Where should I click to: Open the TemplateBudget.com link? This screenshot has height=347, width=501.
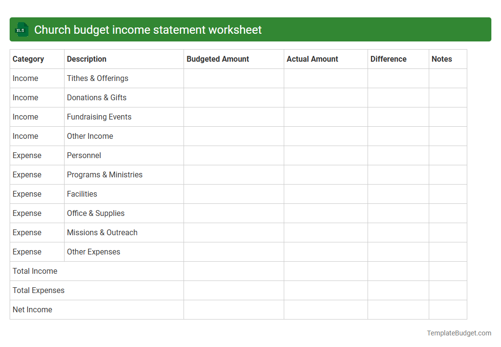459,333
